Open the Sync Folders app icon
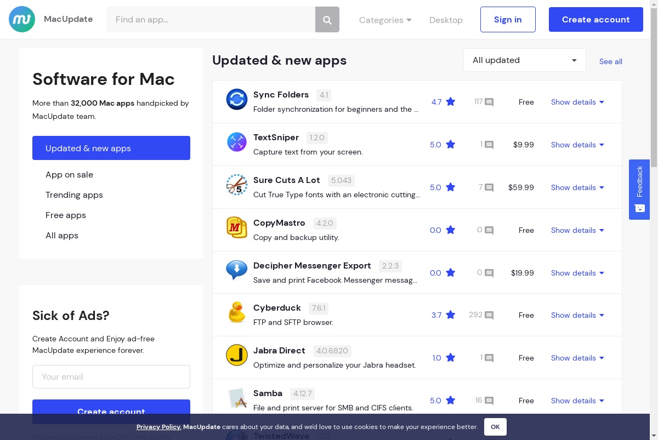The height and width of the screenshot is (440, 658). tap(237, 99)
